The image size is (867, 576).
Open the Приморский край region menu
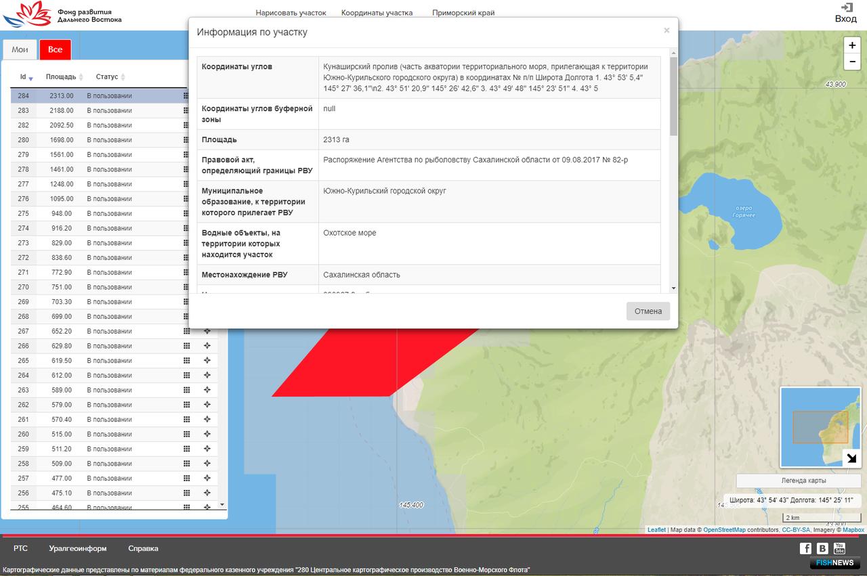click(463, 13)
